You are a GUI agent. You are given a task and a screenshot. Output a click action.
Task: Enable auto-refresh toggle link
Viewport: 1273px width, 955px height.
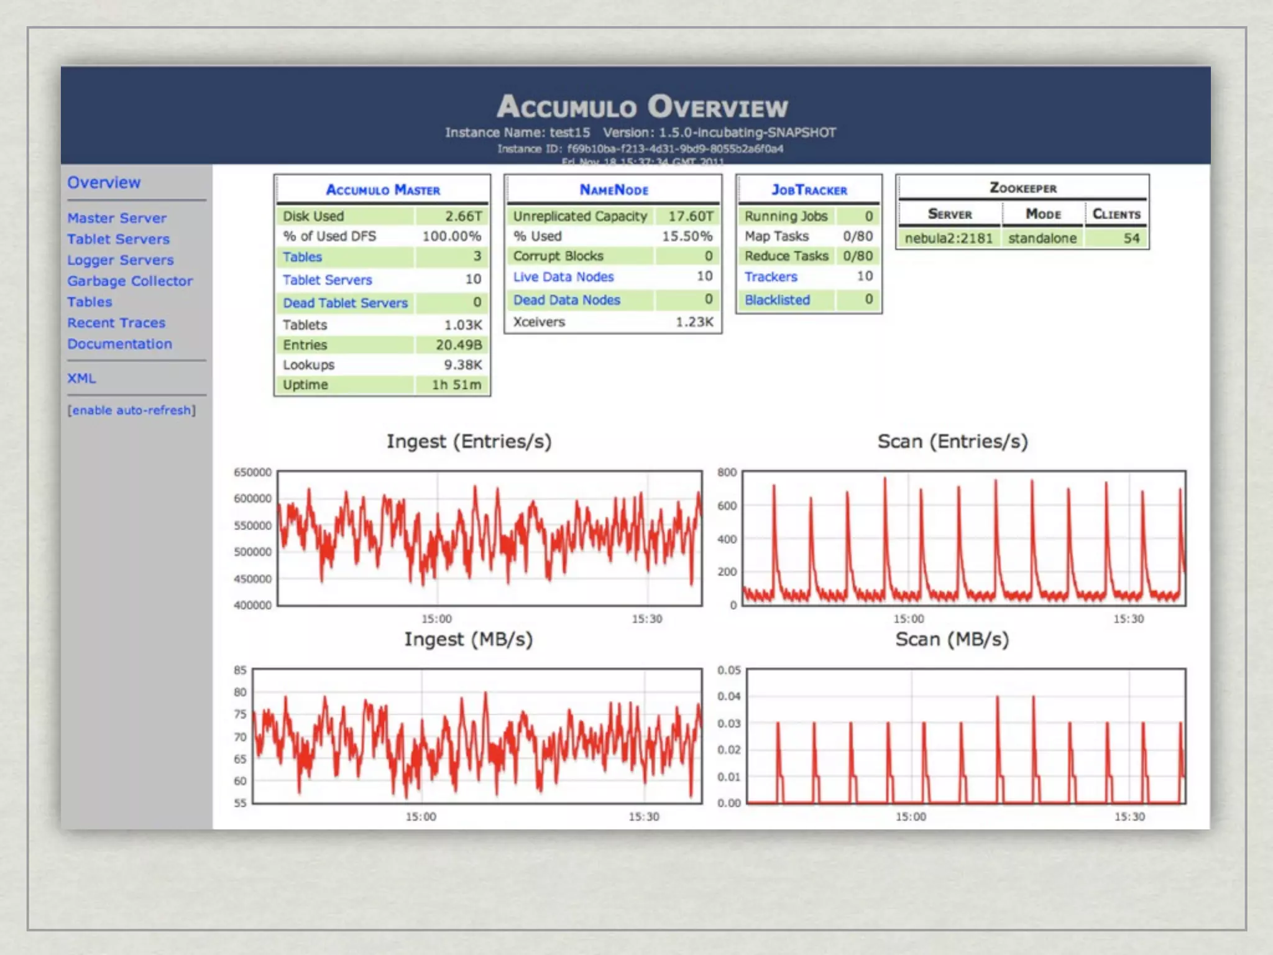click(x=131, y=410)
